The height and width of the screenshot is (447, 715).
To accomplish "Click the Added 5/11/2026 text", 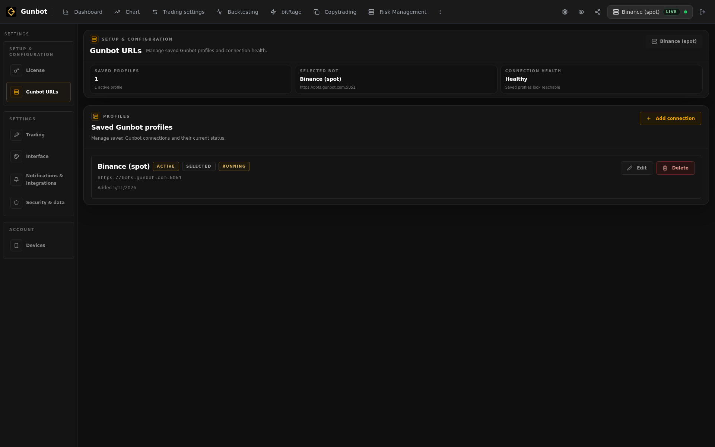I will click(117, 188).
